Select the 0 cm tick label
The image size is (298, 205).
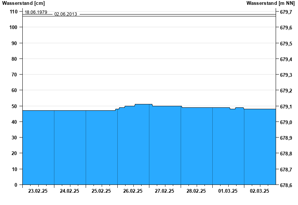pos(16,185)
